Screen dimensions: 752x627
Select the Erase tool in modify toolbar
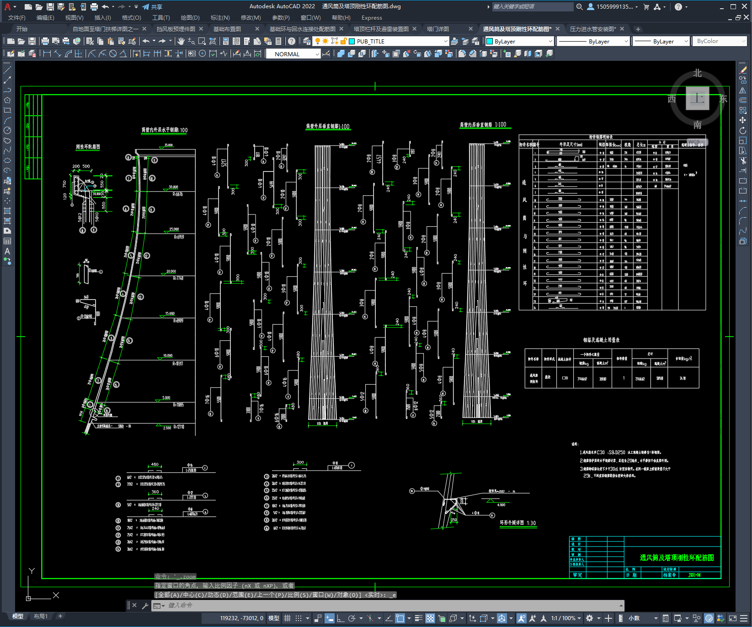pos(743,70)
